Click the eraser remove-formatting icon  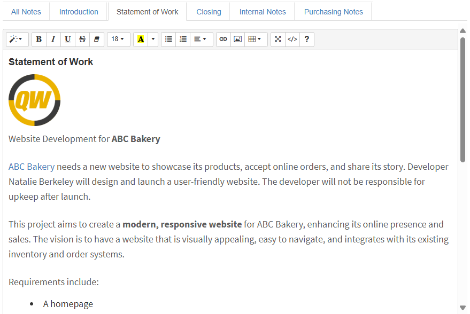(x=96, y=40)
